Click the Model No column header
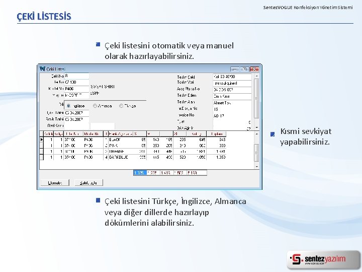362x272 pixels. pos(93,133)
